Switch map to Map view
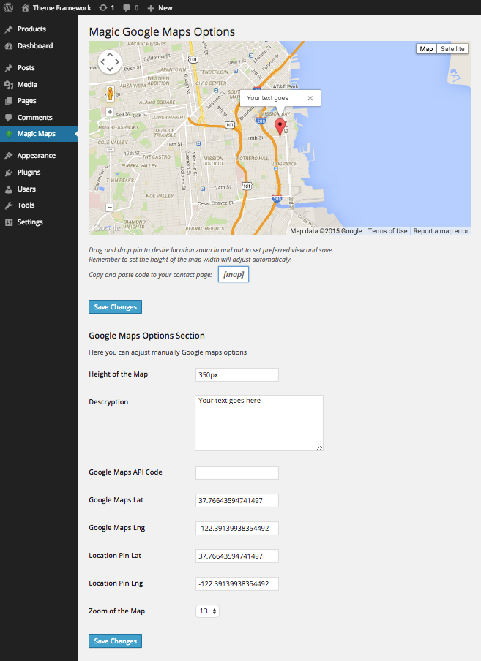The image size is (481, 661). 426,49
